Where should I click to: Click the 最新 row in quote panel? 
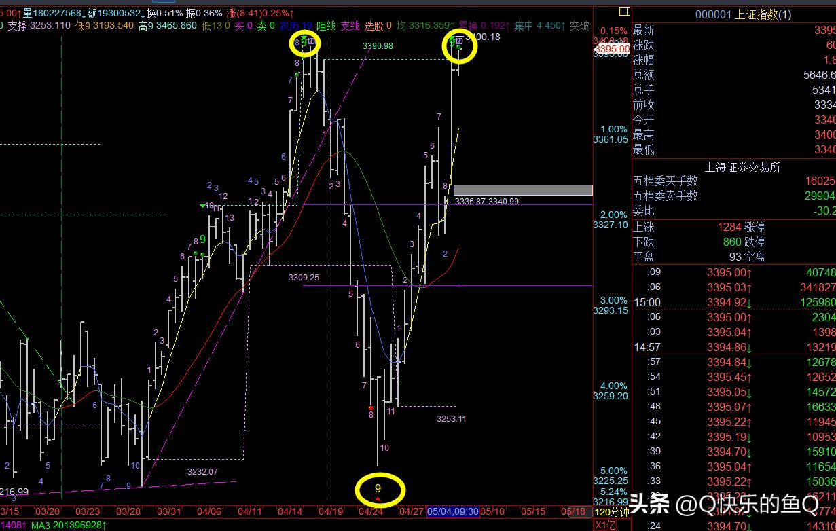point(734,31)
